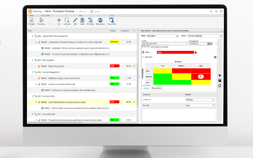Select the Edit pencil tool
The image size is (253, 158).
(x=75, y=21)
